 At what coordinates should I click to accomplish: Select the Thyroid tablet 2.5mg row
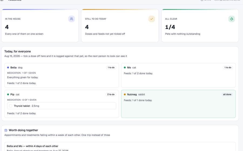click(62, 106)
